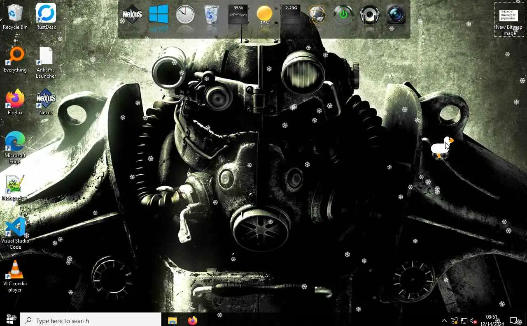Open File Explorer from the taskbar
The image size is (527, 326).
172,320
